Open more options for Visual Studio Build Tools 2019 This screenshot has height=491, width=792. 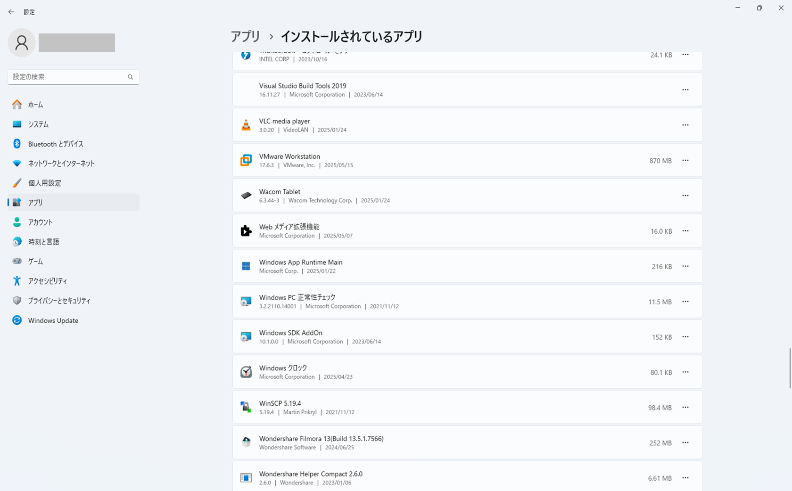(685, 90)
